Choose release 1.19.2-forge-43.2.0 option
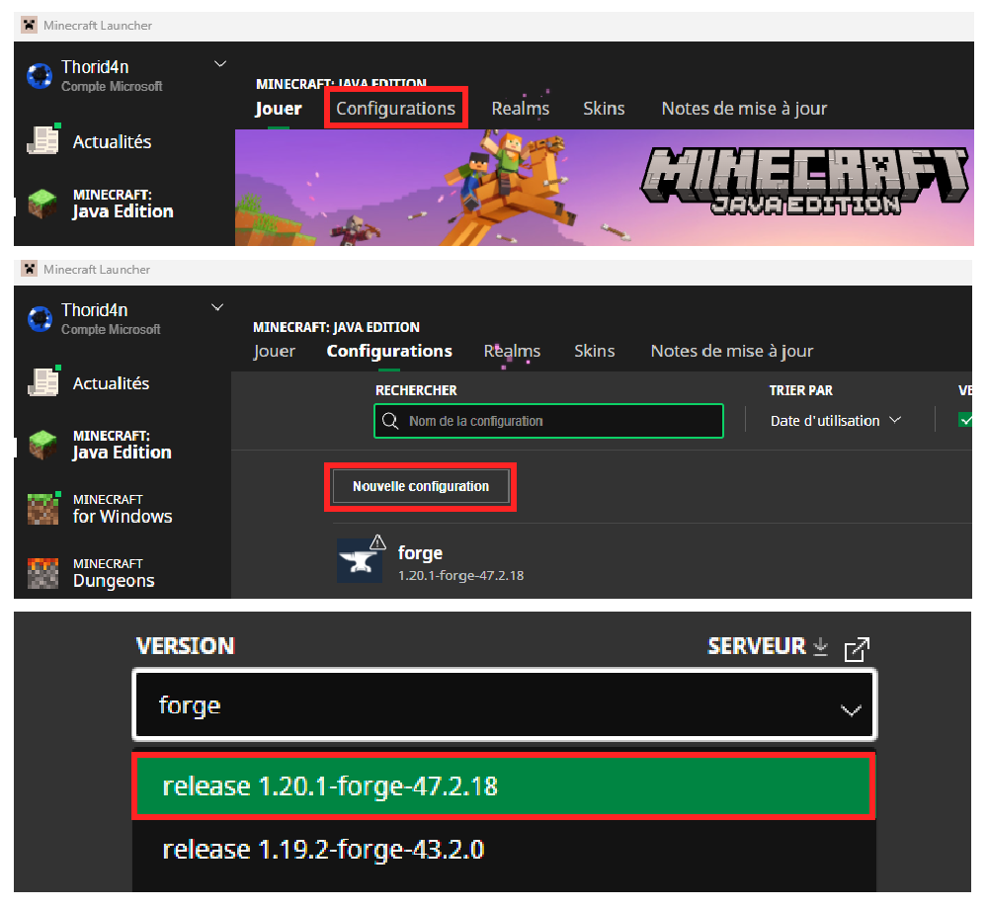 coord(504,850)
